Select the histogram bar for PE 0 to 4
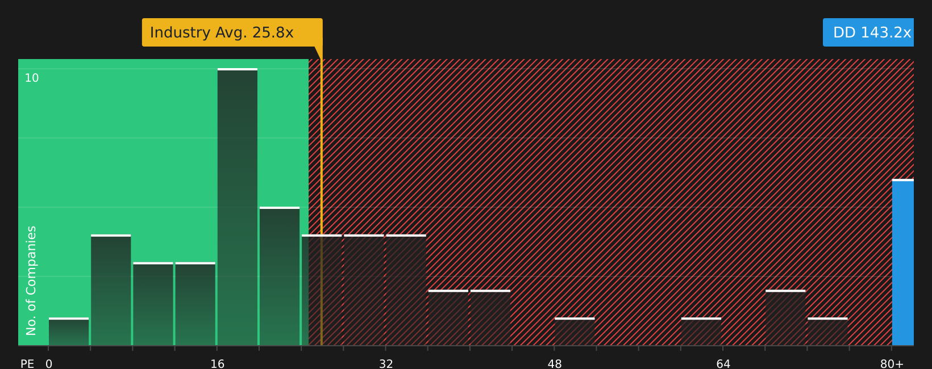932x369 pixels. coord(69,332)
